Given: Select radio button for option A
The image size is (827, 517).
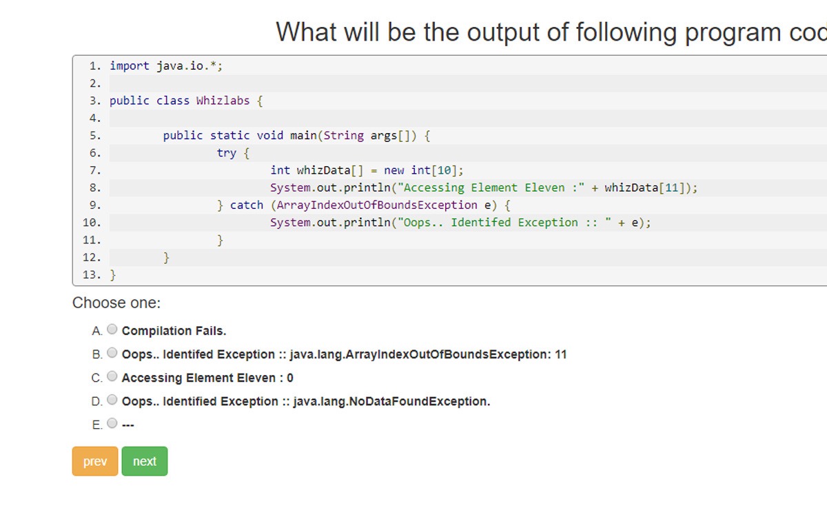Looking at the screenshot, I should 112,330.
